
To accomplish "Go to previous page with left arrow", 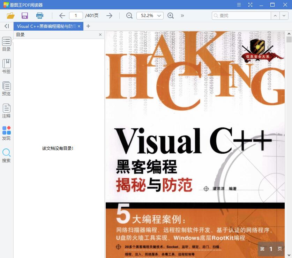I will [62, 16].
